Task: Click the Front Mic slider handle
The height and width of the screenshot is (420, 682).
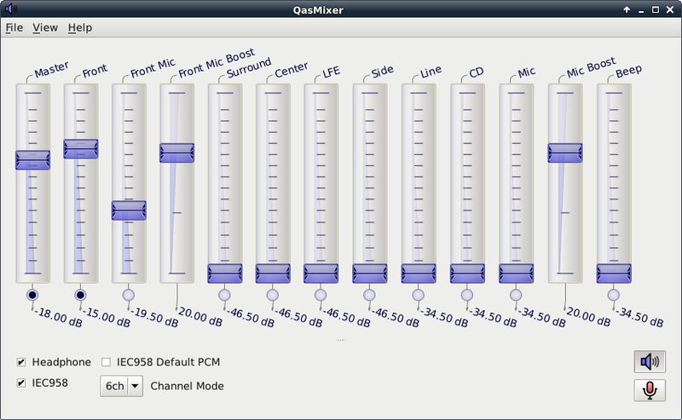Action: [129, 210]
